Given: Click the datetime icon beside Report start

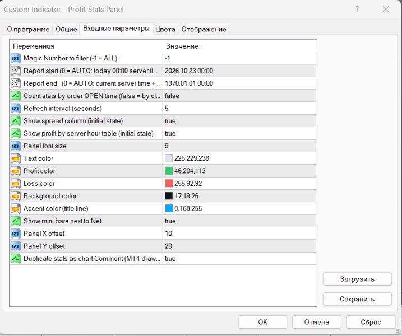Looking at the screenshot, I should click(x=15, y=71).
